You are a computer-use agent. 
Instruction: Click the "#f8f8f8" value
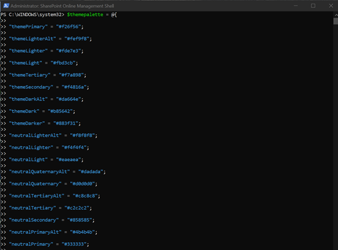tap(82, 135)
